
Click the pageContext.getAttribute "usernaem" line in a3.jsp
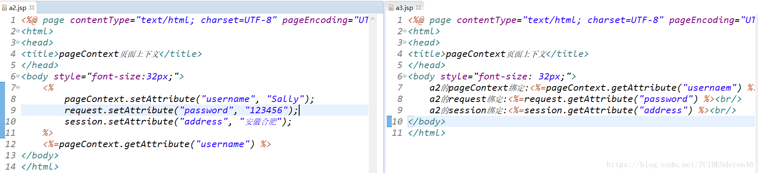point(592,88)
